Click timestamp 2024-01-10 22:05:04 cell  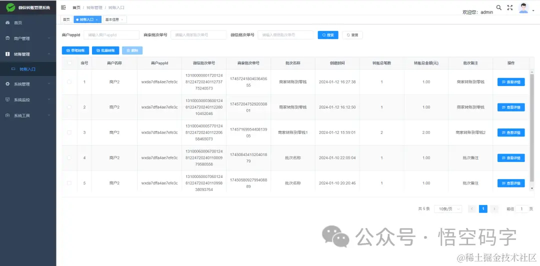(x=337, y=158)
